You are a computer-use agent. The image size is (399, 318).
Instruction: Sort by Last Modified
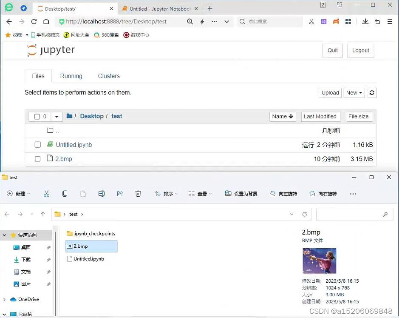click(x=320, y=117)
